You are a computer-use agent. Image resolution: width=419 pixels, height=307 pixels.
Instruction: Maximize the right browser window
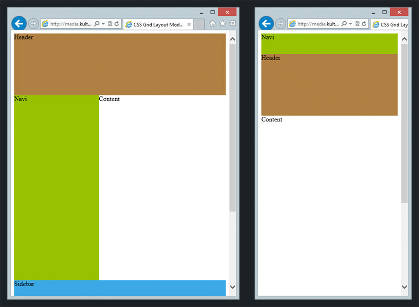tap(384, 12)
